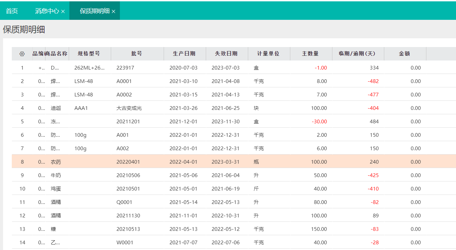
Task: Click the 规格型号 column header
Action: click(x=90, y=54)
